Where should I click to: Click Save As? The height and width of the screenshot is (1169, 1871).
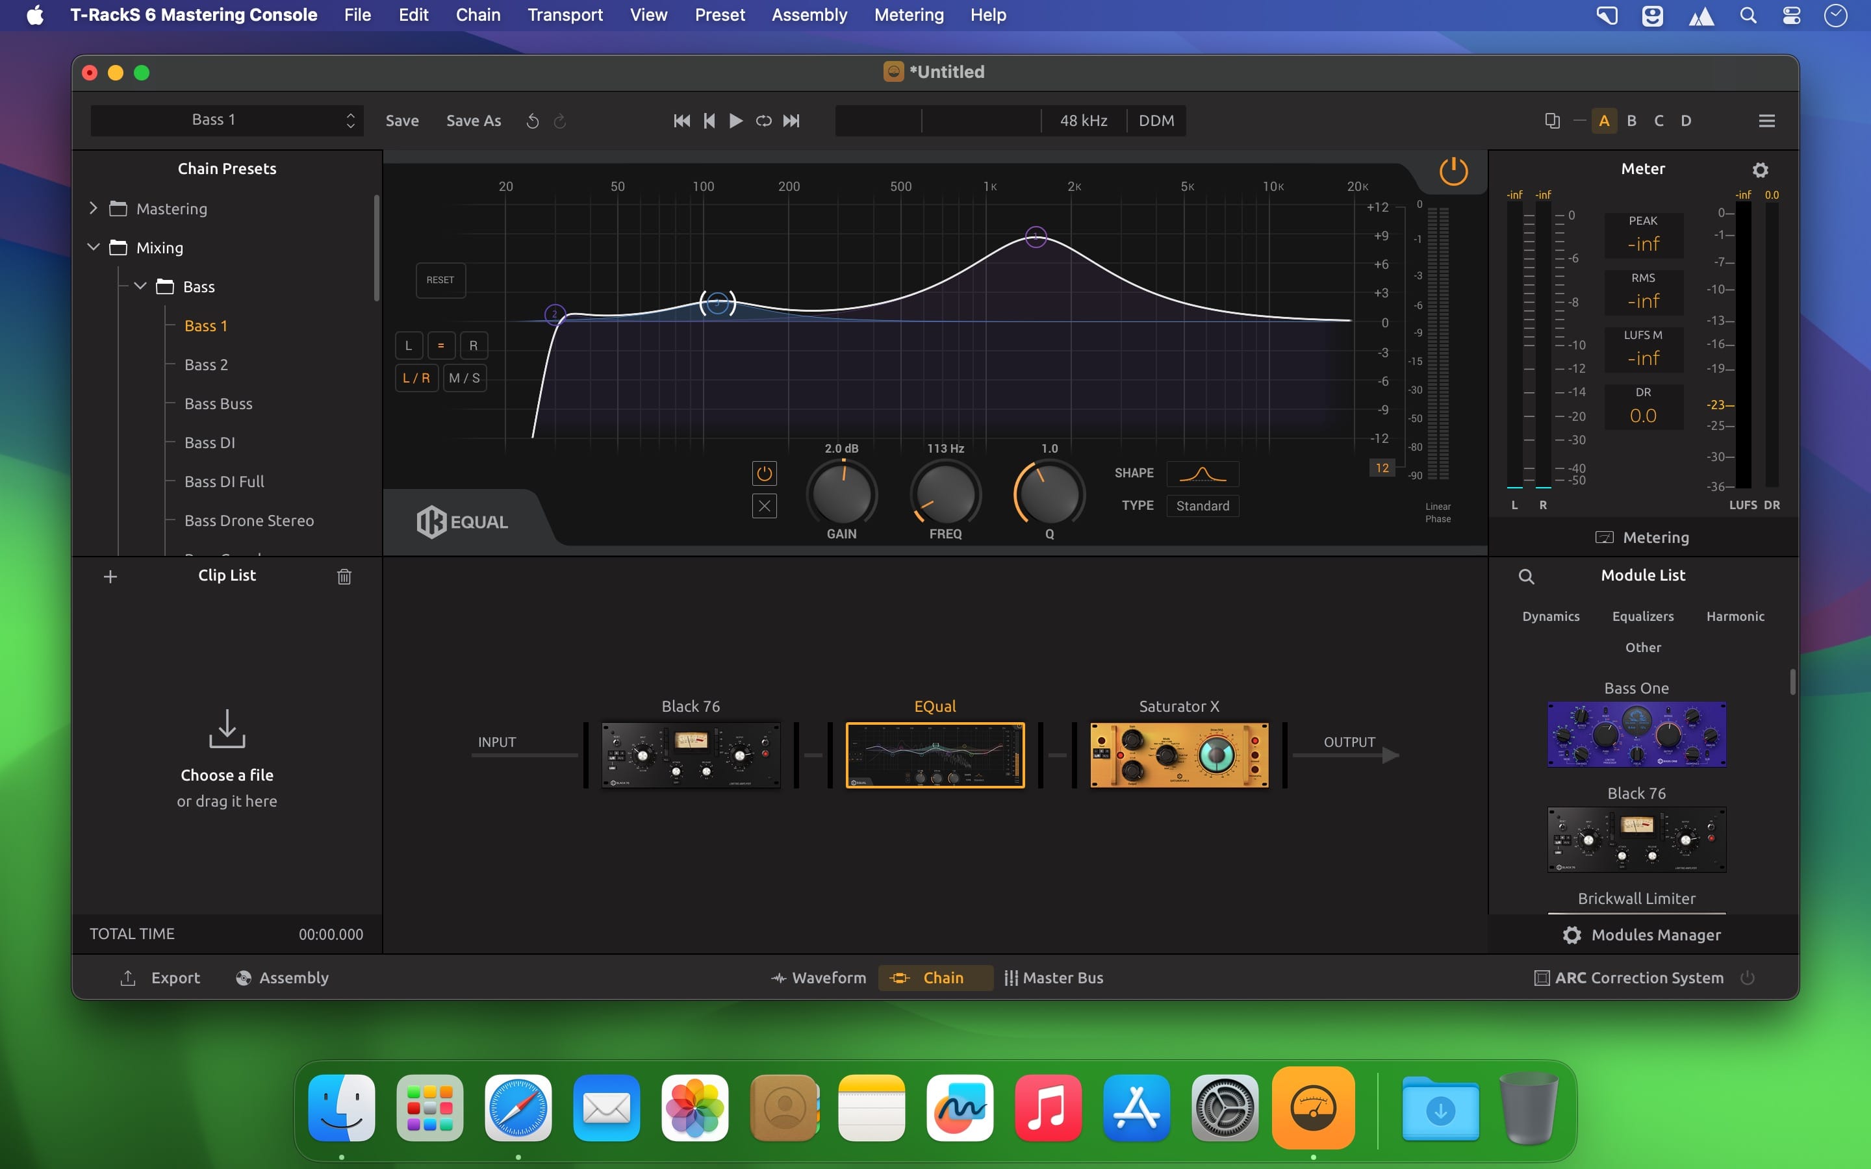click(x=473, y=121)
